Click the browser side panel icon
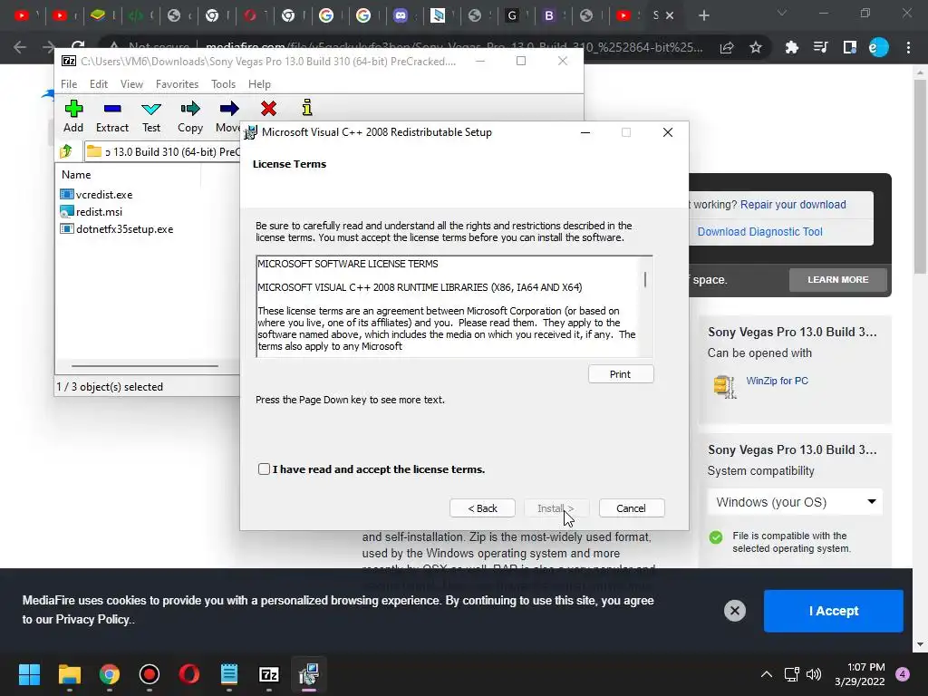The width and height of the screenshot is (928, 696). tap(850, 47)
